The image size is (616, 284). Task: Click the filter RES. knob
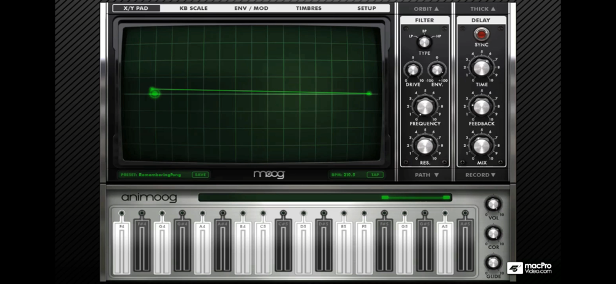click(424, 146)
